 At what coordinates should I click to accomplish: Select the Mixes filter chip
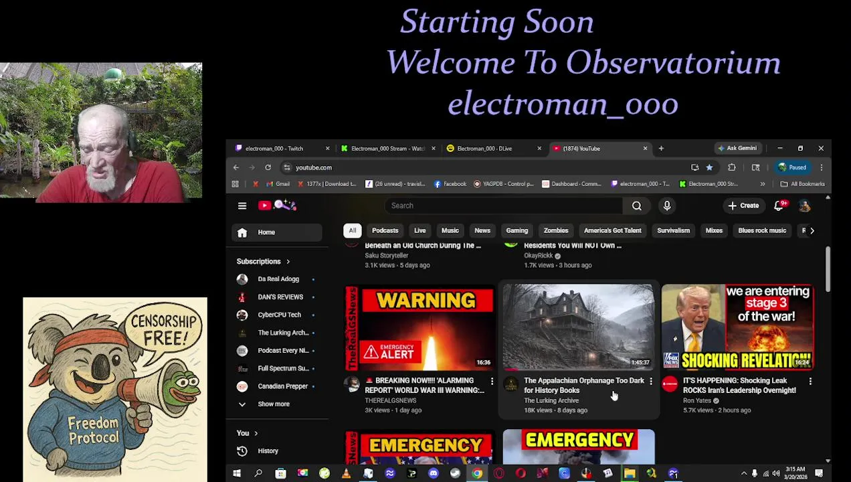715,231
